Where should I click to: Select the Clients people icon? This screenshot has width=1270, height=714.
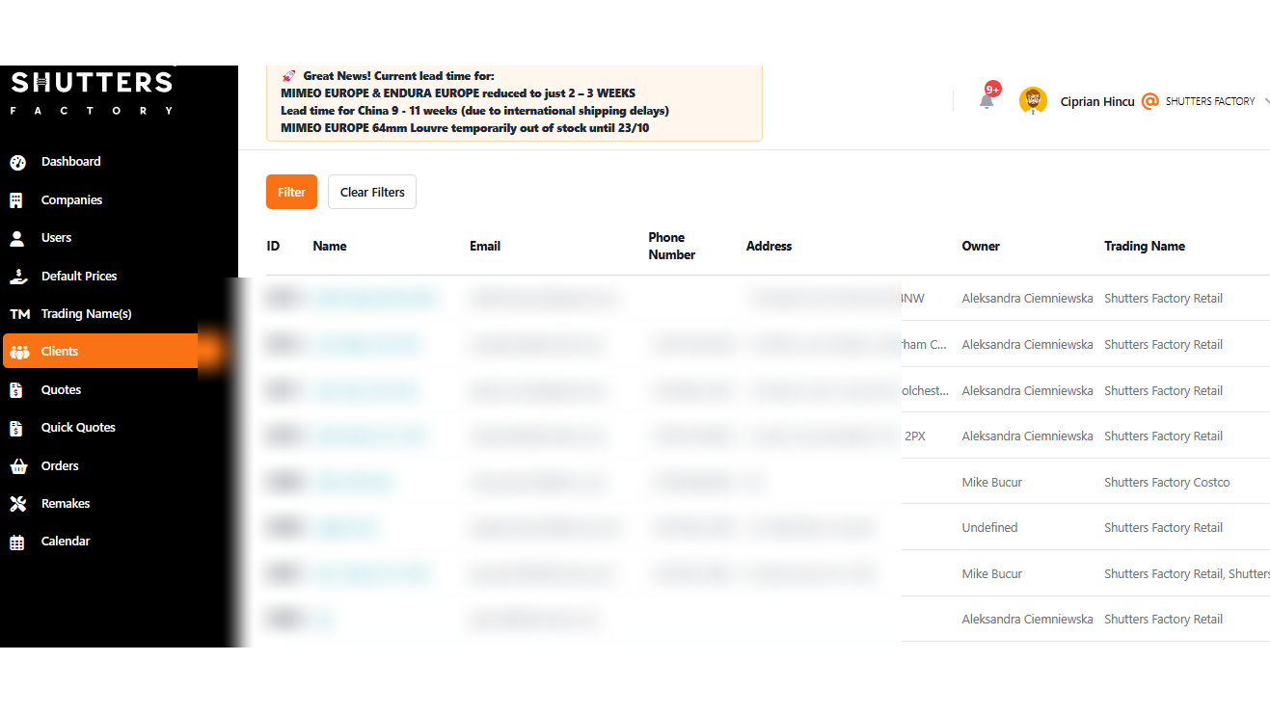point(19,352)
